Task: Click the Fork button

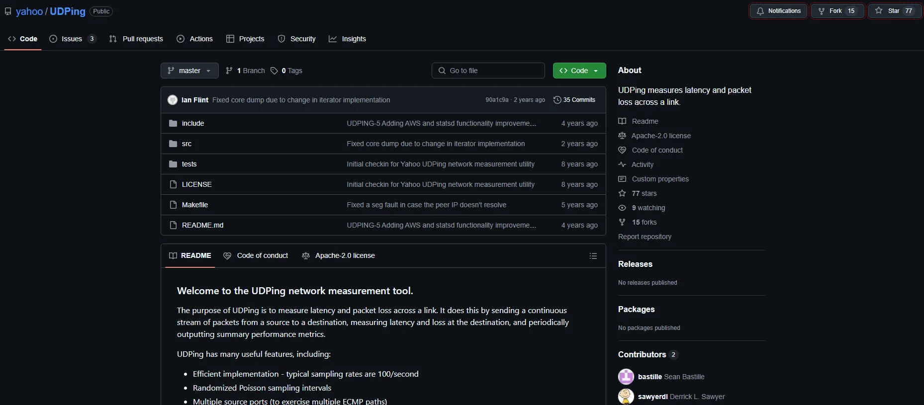Action: (837, 11)
